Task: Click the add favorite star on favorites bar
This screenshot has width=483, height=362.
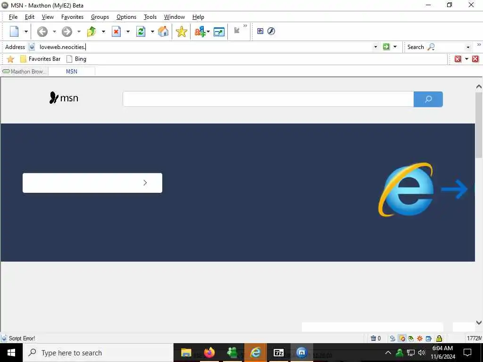Action: 10,59
